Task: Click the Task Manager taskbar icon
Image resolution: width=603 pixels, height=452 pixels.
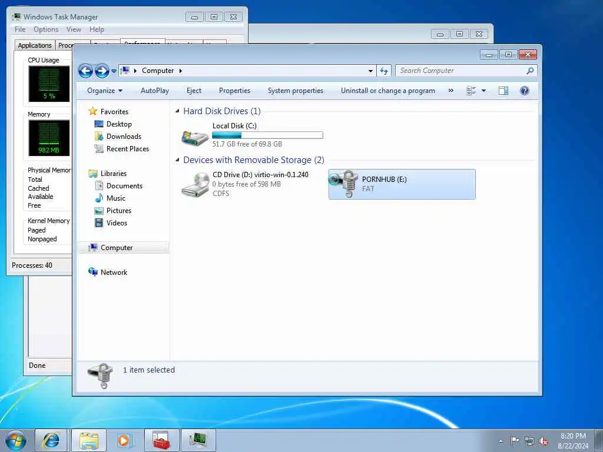Action: (198, 440)
